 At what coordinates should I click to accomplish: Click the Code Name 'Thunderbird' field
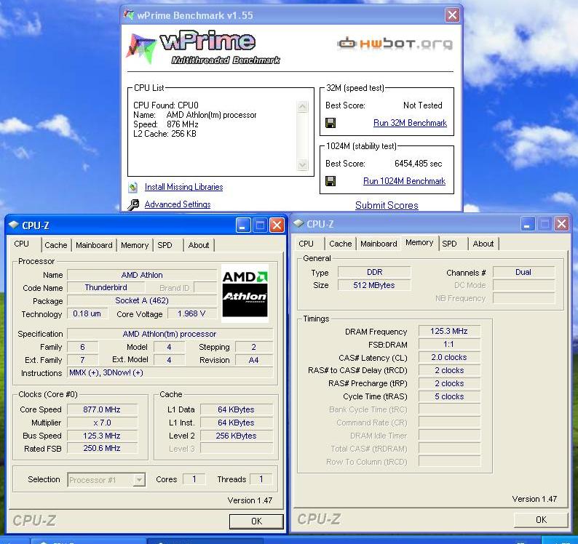pyautogui.click(x=106, y=287)
